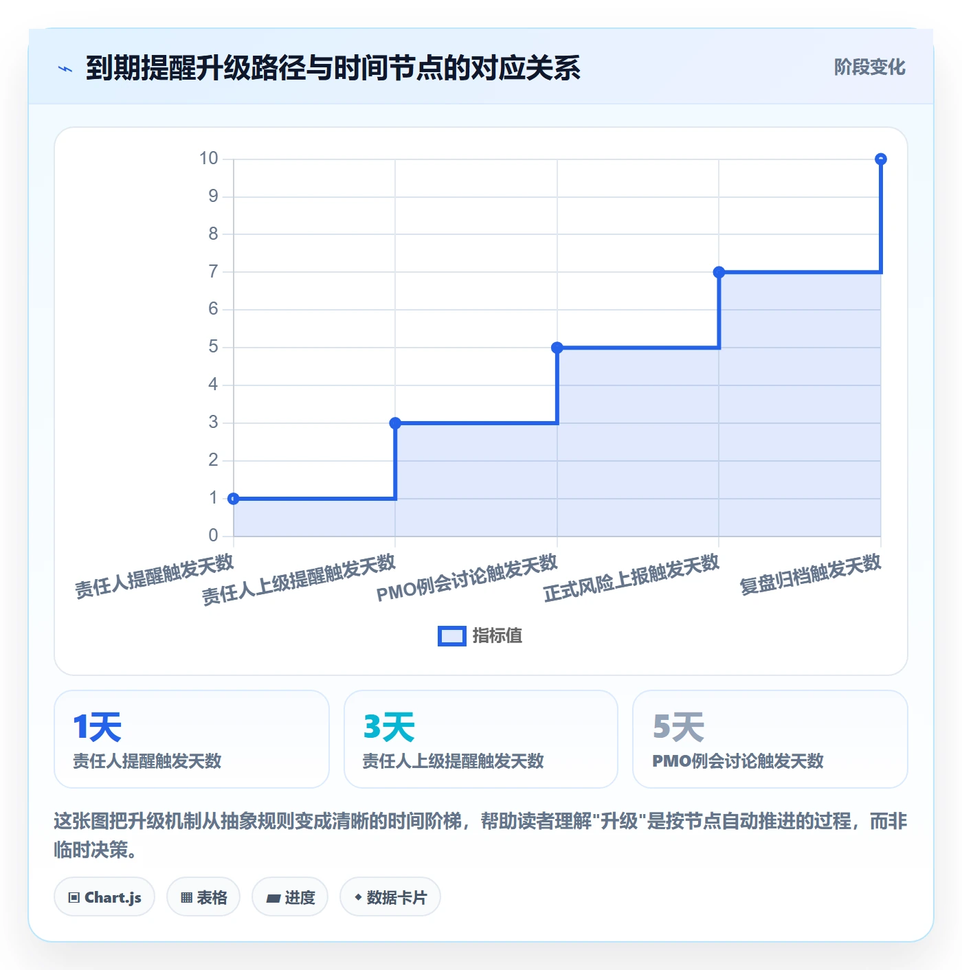Click the 复盘归档触发天数 axis label
The height and width of the screenshot is (970, 962).
click(x=810, y=574)
